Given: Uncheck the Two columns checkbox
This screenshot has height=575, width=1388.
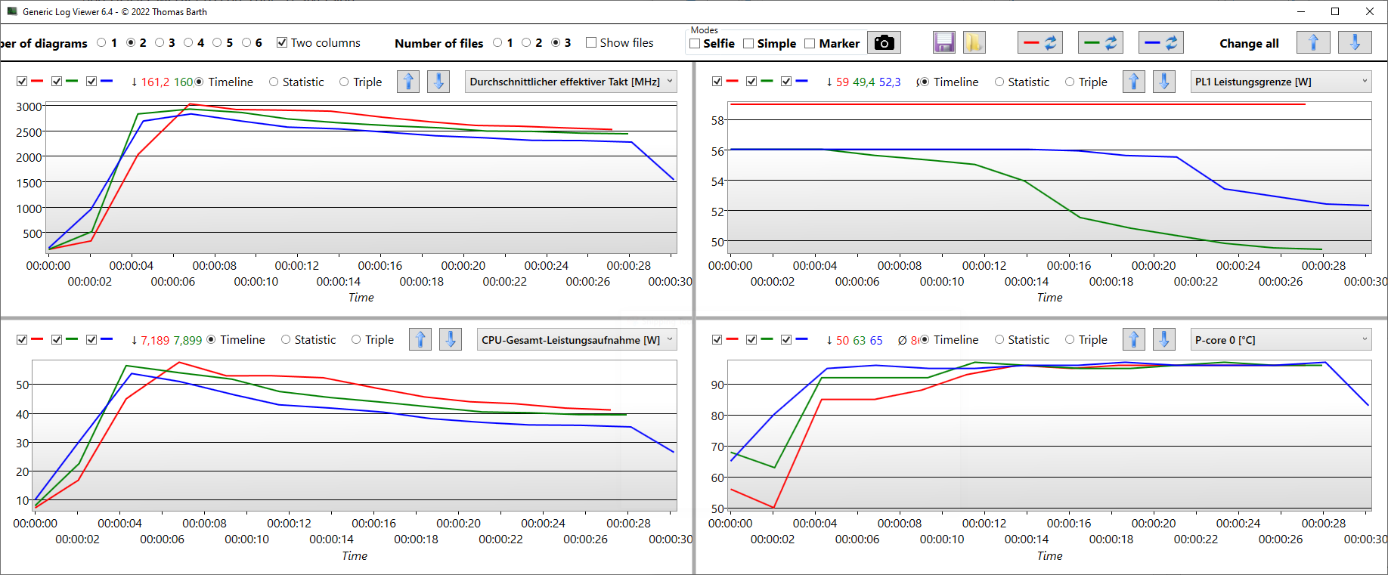Looking at the screenshot, I should 282,43.
